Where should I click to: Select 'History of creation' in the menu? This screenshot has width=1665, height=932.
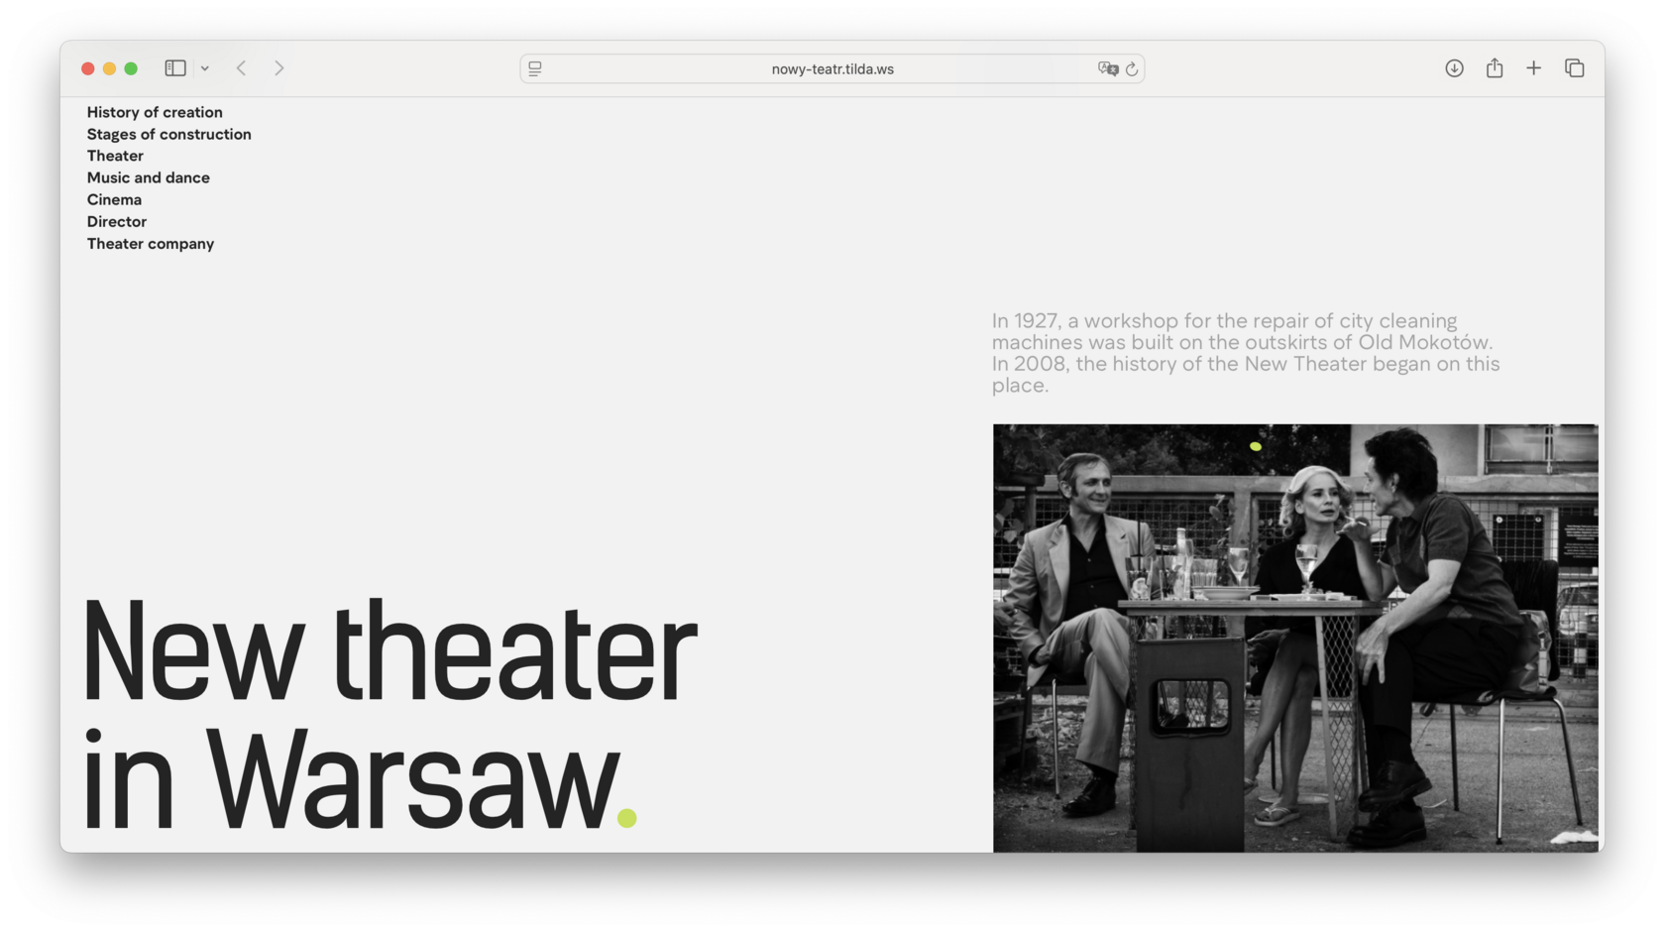point(155,112)
